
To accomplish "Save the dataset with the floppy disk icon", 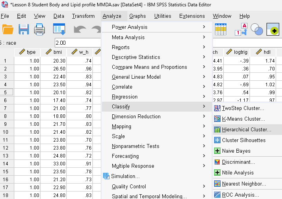I will click(x=24, y=29).
